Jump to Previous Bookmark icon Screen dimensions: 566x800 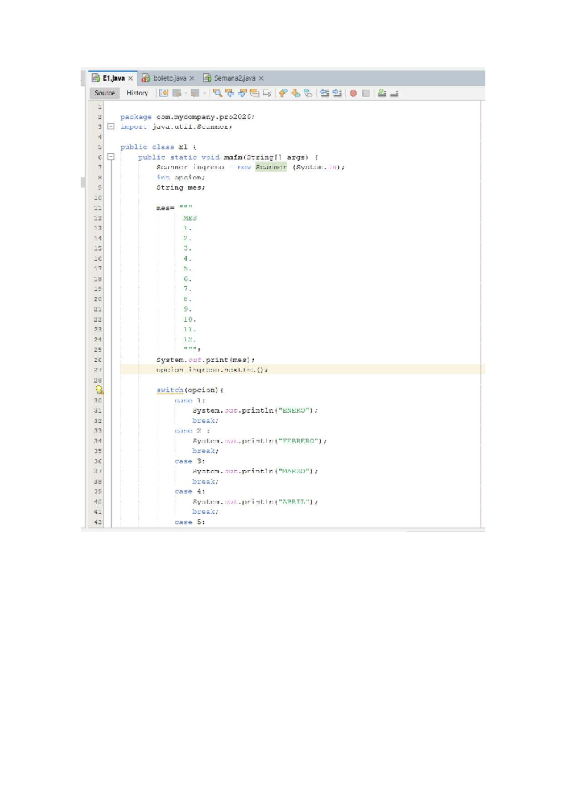pos(283,93)
